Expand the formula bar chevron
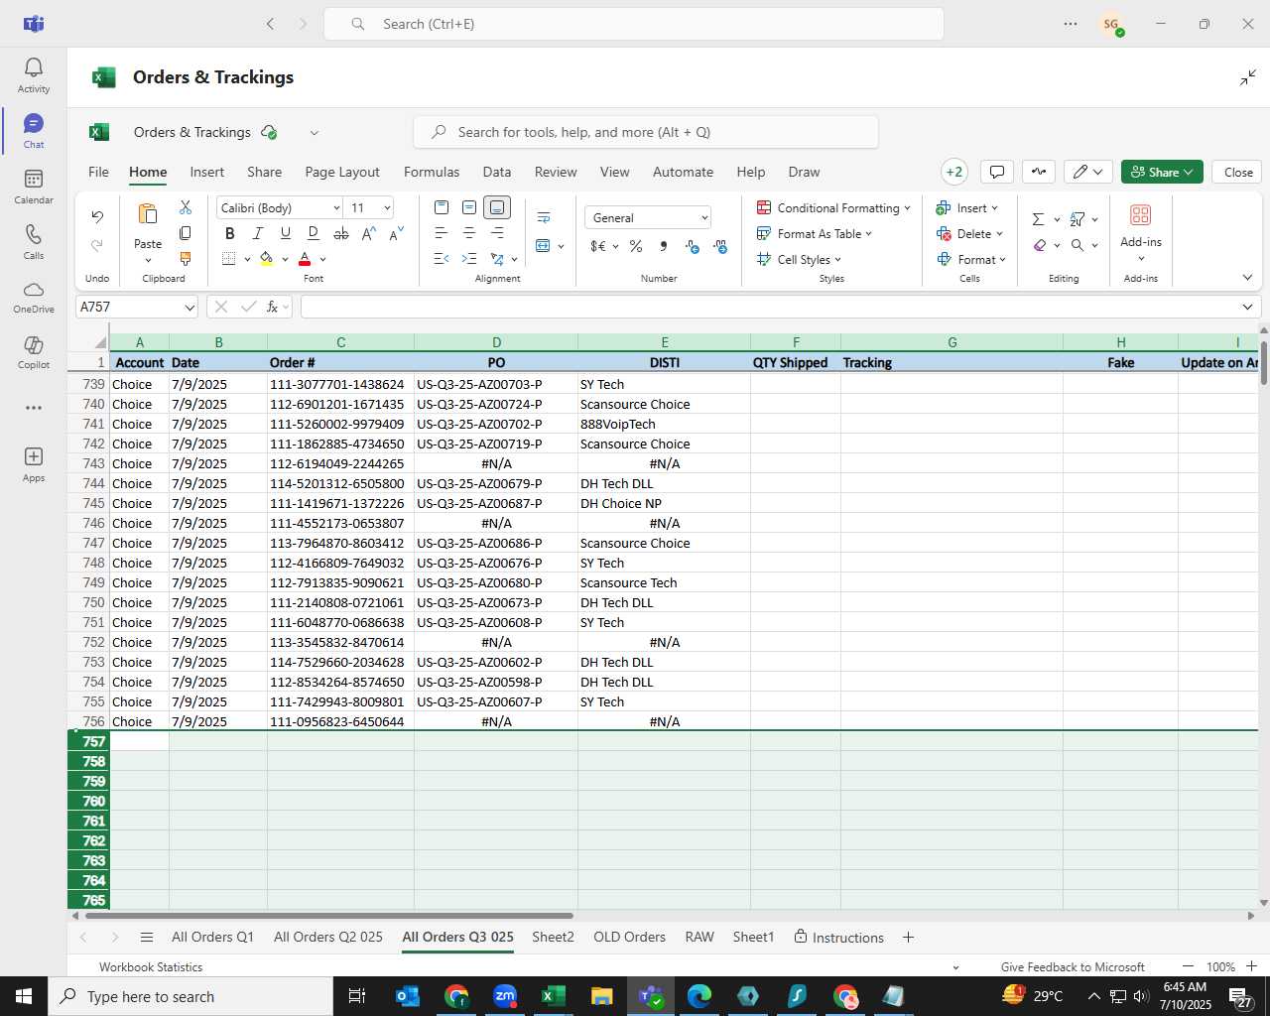The width and height of the screenshot is (1270, 1016). tap(1247, 307)
